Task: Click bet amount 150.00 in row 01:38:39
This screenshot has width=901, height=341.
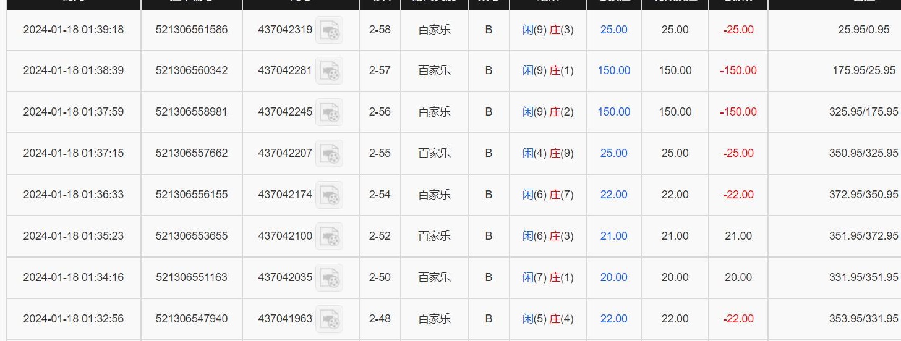Action: tap(613, 70)
